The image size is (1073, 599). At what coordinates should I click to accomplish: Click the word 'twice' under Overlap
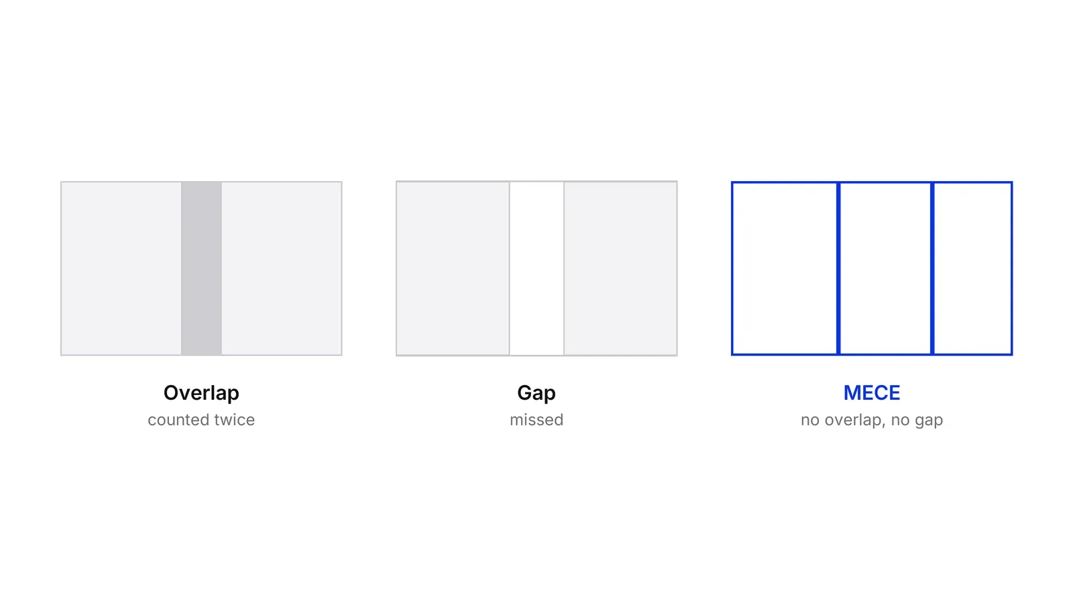234,420
